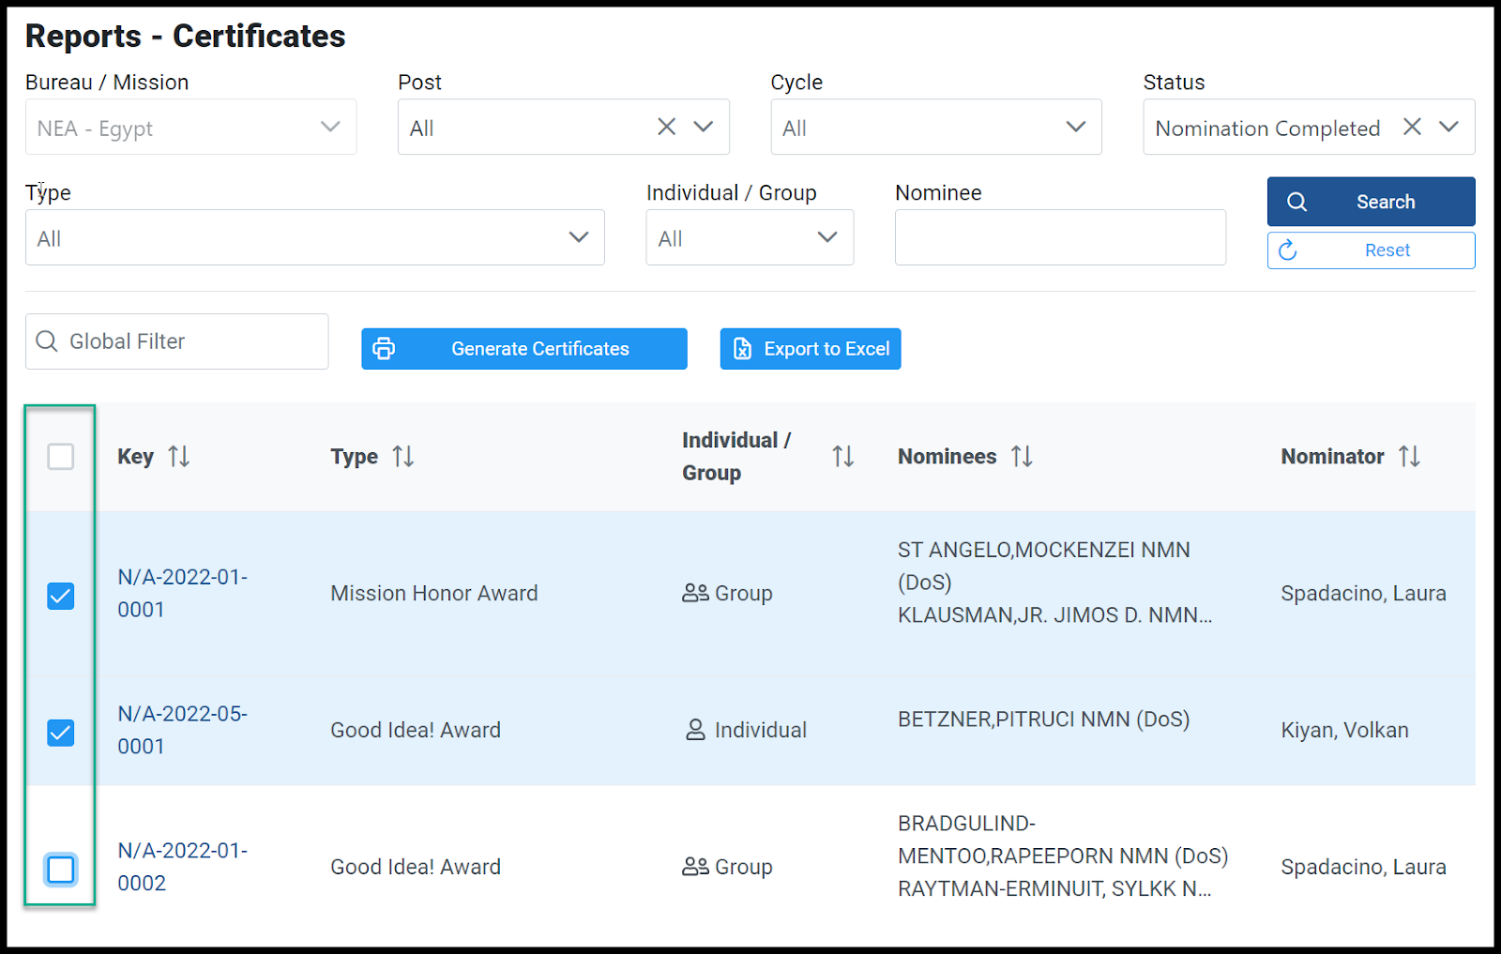Click Mission Honor Award type cell

(434, 594)
